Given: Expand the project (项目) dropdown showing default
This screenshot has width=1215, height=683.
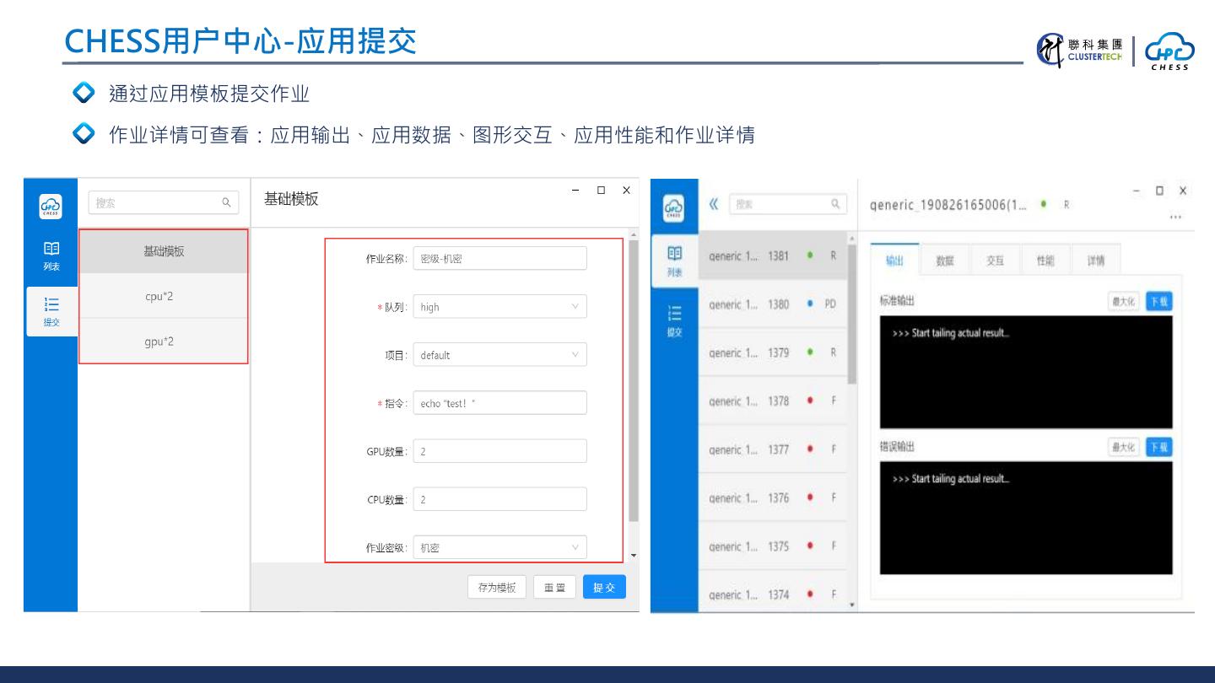Looking at the screenshot, I should point(499,355).
